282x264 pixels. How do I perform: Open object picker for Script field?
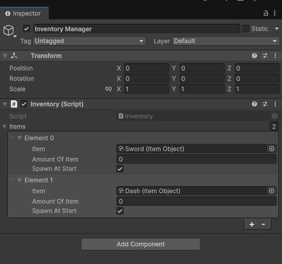(x=274, y=116)
